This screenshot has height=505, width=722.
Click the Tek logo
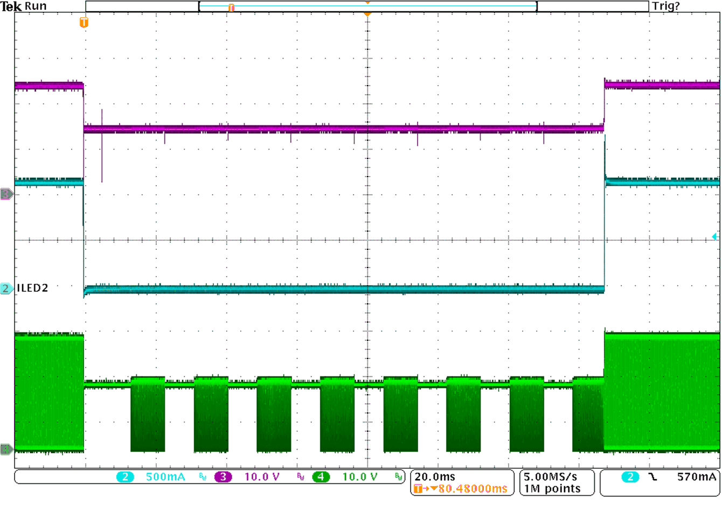(x=12, y=6)
